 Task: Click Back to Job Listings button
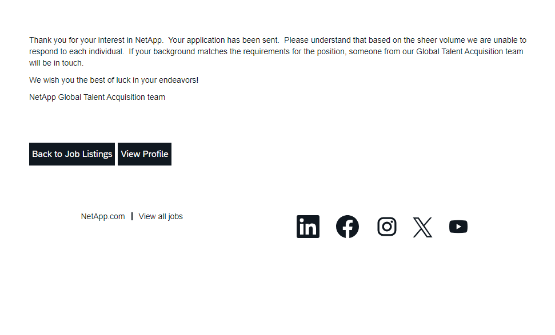coord(72,154)
